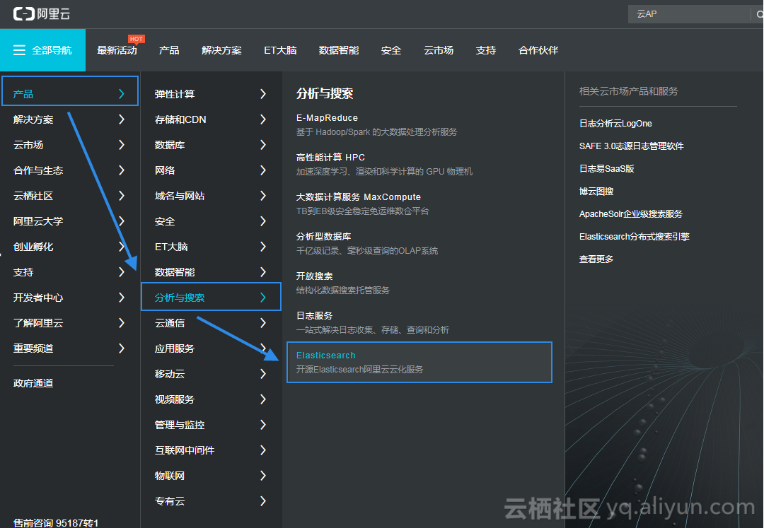
Task: Expand the 网络 chevron
Action: click(263, 170)
